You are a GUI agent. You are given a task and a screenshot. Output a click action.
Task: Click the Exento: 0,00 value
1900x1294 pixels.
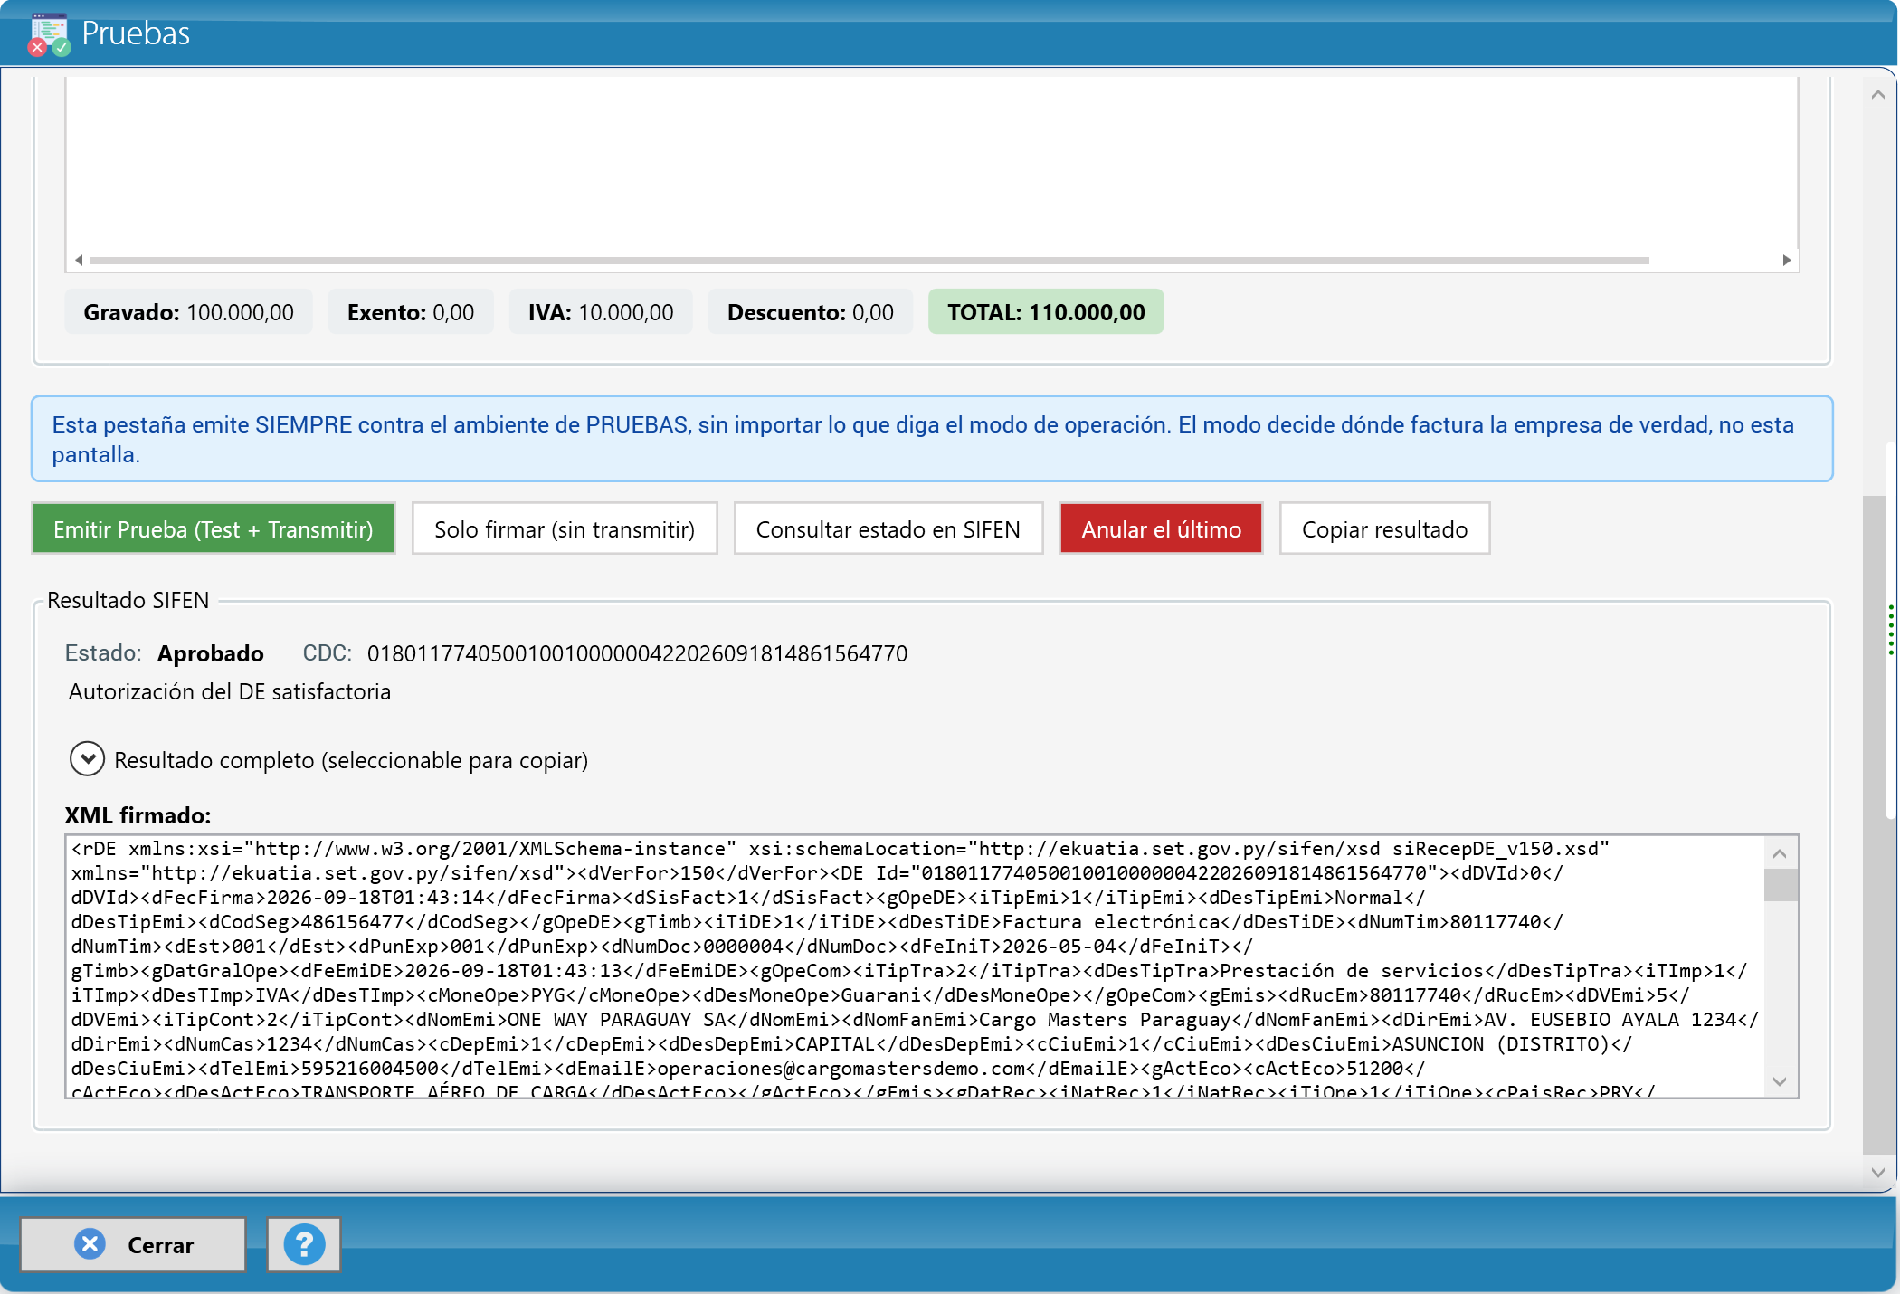click(x=411, y=312)
